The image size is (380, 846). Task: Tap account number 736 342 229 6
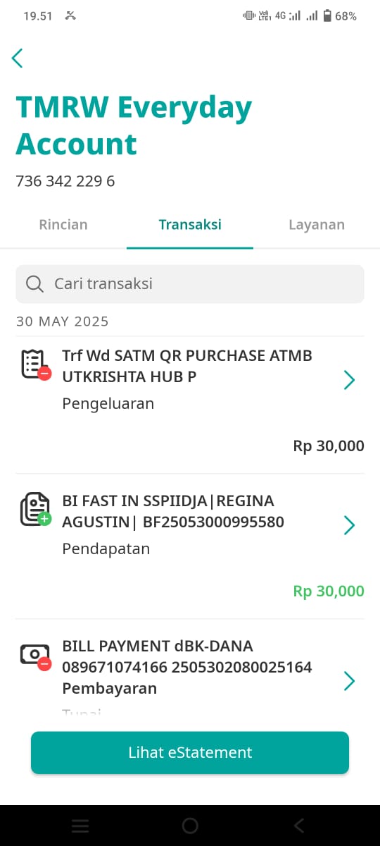[x=65, y=181]
